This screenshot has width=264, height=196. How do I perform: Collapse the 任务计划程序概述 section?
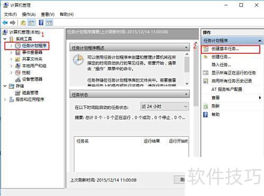186,48
